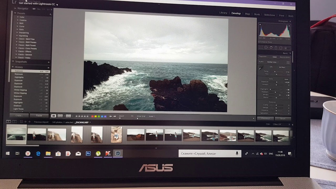Expand the Creative presets group

click(x=18, y=20)
